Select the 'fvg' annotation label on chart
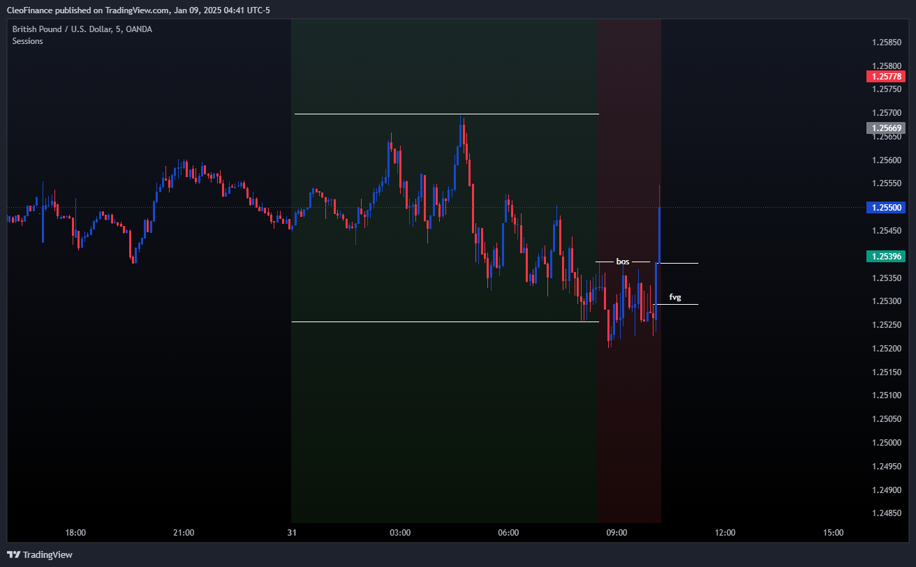Screen dimensions: 916x567 (675, 297)
